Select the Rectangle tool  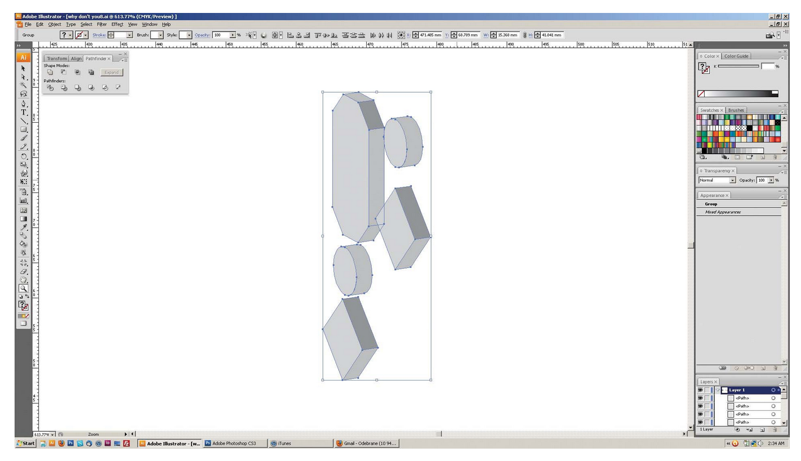click(x=23, y=129)
